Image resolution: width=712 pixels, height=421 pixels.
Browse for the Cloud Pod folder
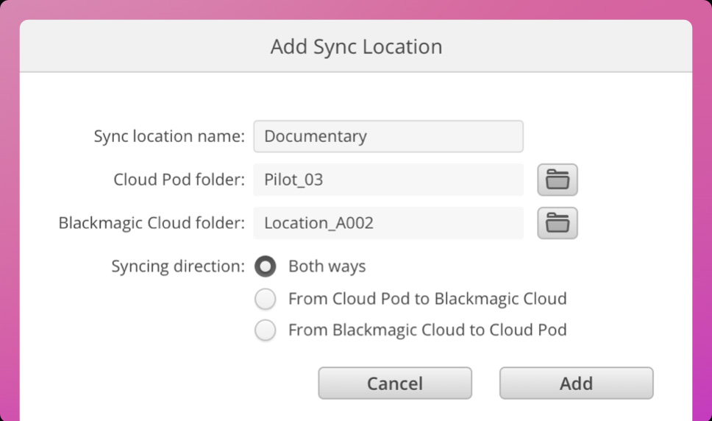(x=557, y=180)
